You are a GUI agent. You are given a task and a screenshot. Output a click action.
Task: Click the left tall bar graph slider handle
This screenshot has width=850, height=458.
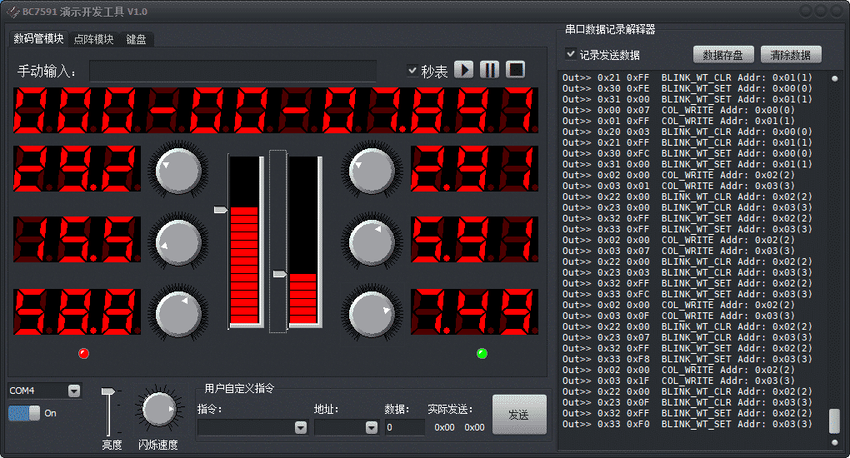point(221,209)
